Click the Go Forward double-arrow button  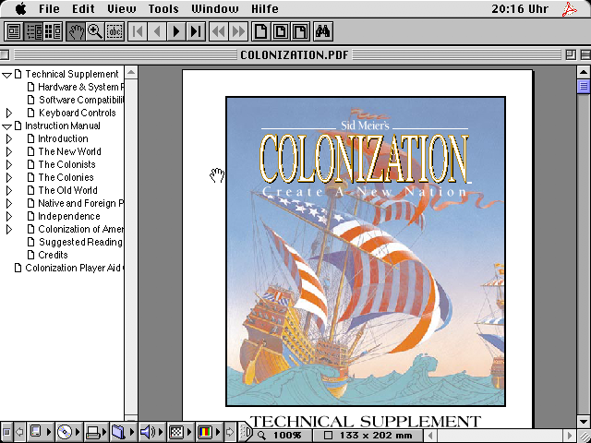pos(238,31)
